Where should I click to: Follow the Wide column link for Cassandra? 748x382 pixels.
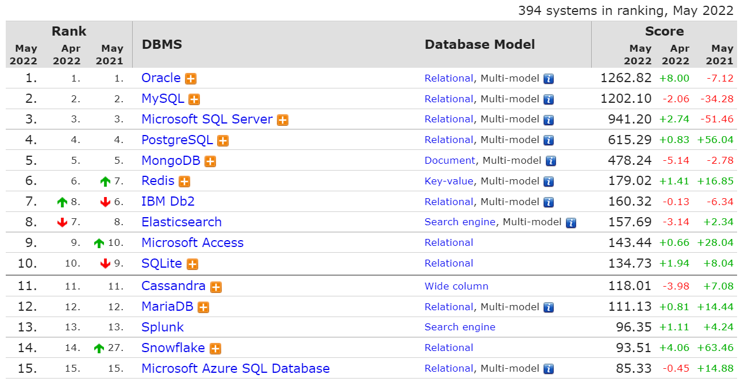tap(457, 286)
